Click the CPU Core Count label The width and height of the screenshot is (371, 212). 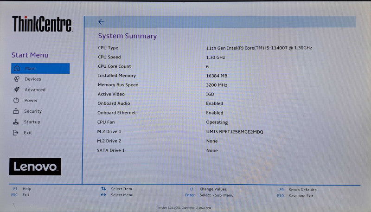point(114,66)
